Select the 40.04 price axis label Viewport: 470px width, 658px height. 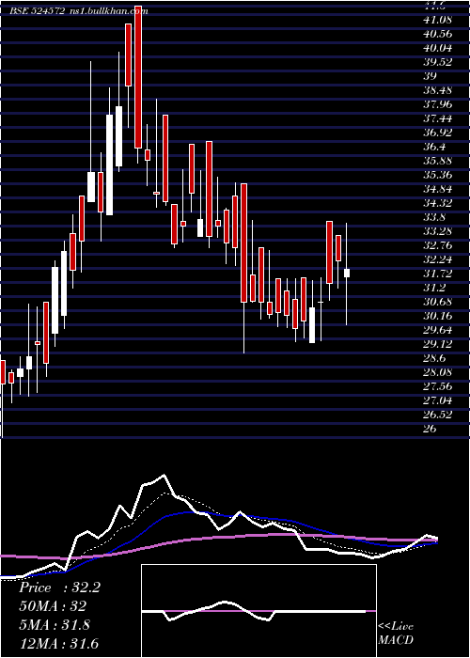coord(437,48)
